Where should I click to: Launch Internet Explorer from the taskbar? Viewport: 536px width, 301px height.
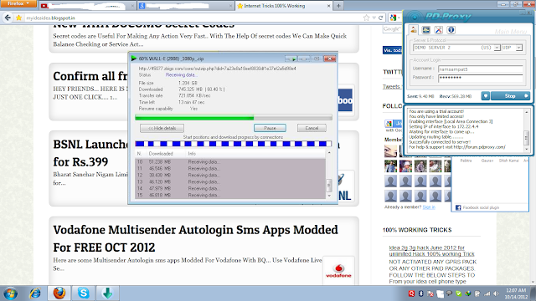click(35, 293)
